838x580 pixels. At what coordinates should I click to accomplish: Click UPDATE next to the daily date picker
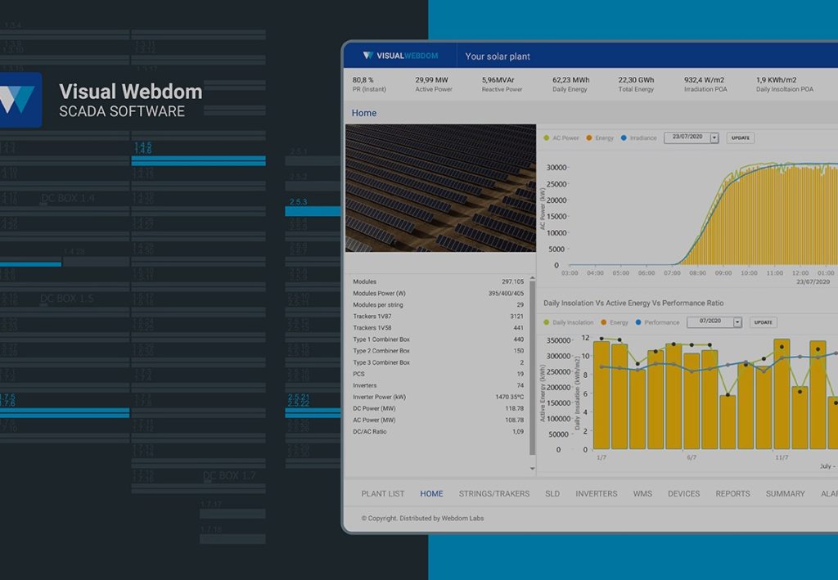point(740,137)
